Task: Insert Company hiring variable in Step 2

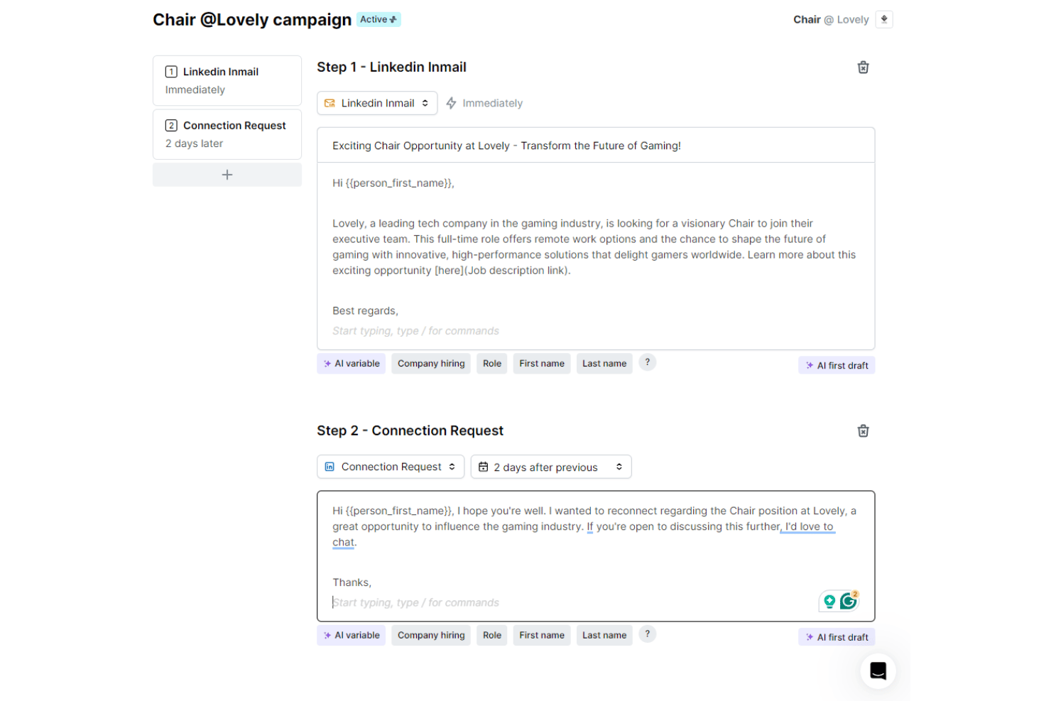Action: point(431,635)
